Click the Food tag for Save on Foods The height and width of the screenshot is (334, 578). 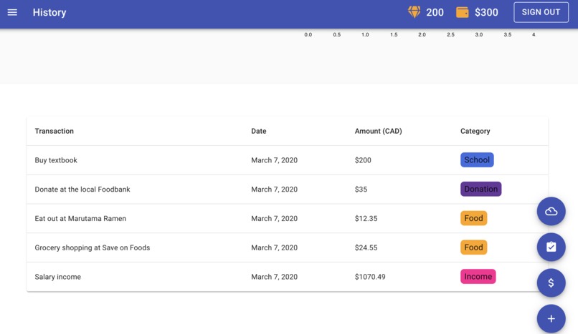point(474,247)
